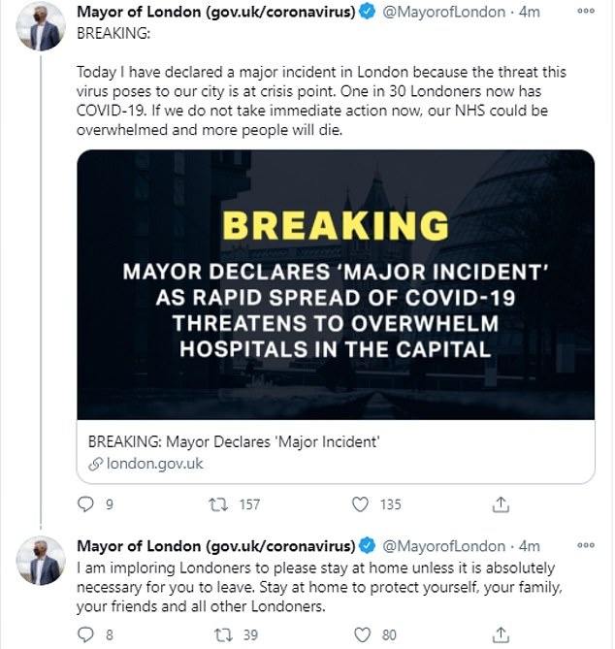Like the stay at home tweet
The height and width of the screenshot is (649, 615).
361,634
